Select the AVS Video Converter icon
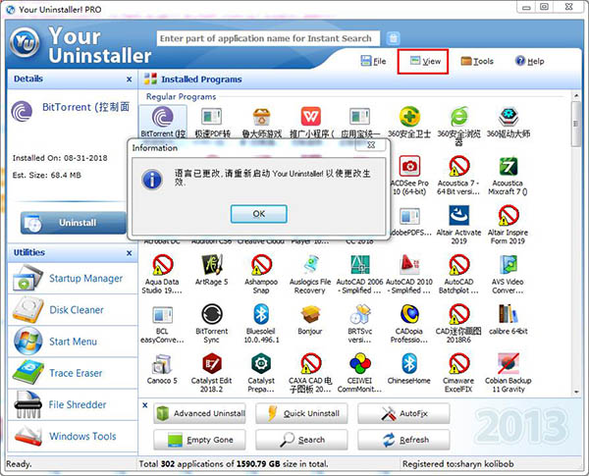The image size is (589, 476). 509,264
